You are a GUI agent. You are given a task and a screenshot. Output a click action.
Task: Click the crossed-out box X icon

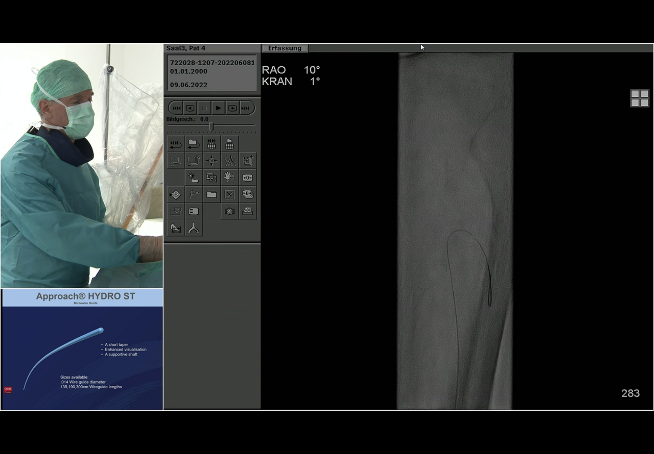tap(229, 195)
